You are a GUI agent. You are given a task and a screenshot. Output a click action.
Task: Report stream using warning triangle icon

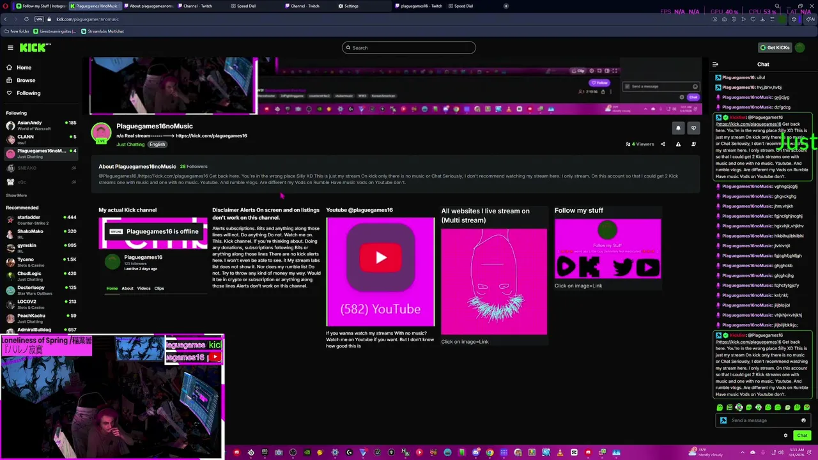[x=678, y=144]
